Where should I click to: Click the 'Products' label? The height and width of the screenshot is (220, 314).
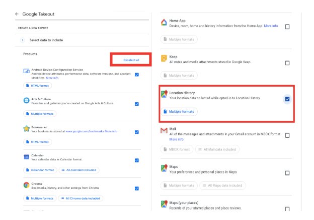point(30,54)
